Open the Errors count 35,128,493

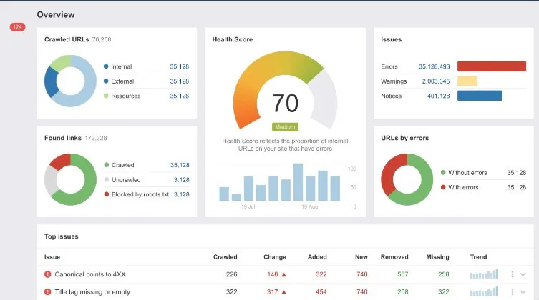434,66
